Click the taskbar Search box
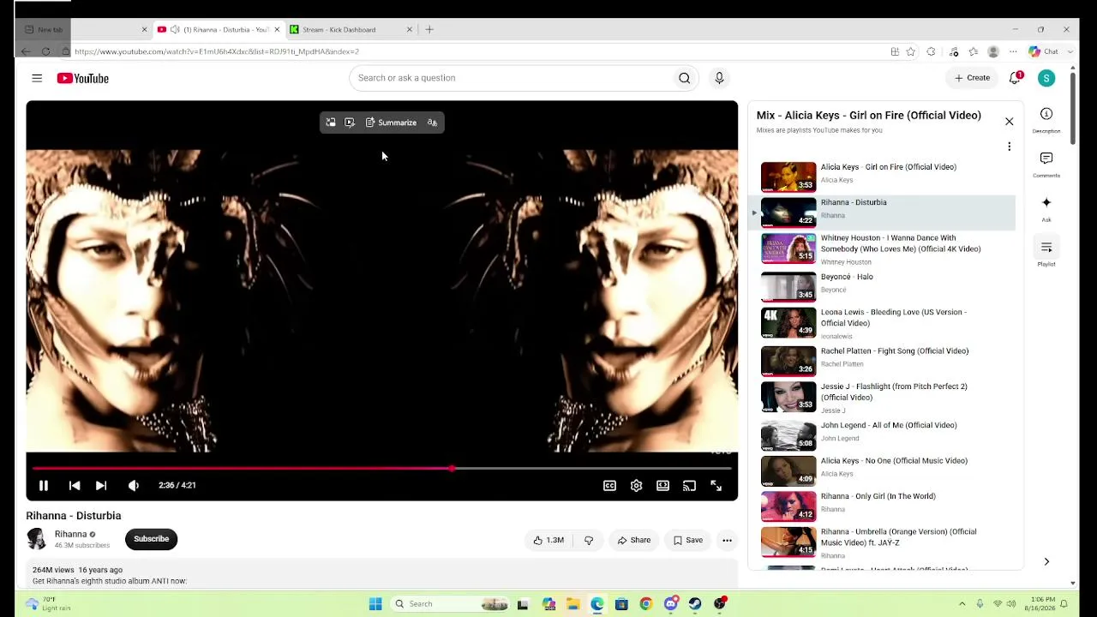This screenshot has width=1097, height=617. [x=450, y=604]
